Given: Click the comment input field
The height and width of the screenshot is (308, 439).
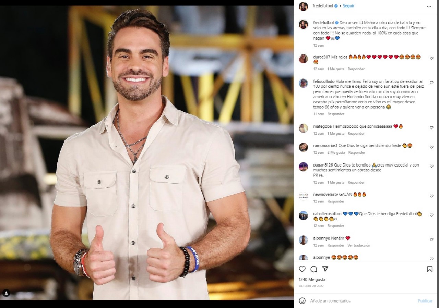Looking at the screenshot, I should (x=362, y=301).
